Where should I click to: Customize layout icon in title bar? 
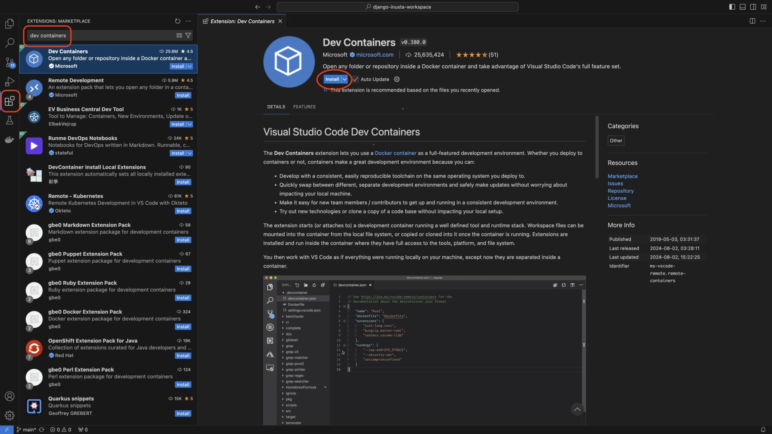point(764,7)
